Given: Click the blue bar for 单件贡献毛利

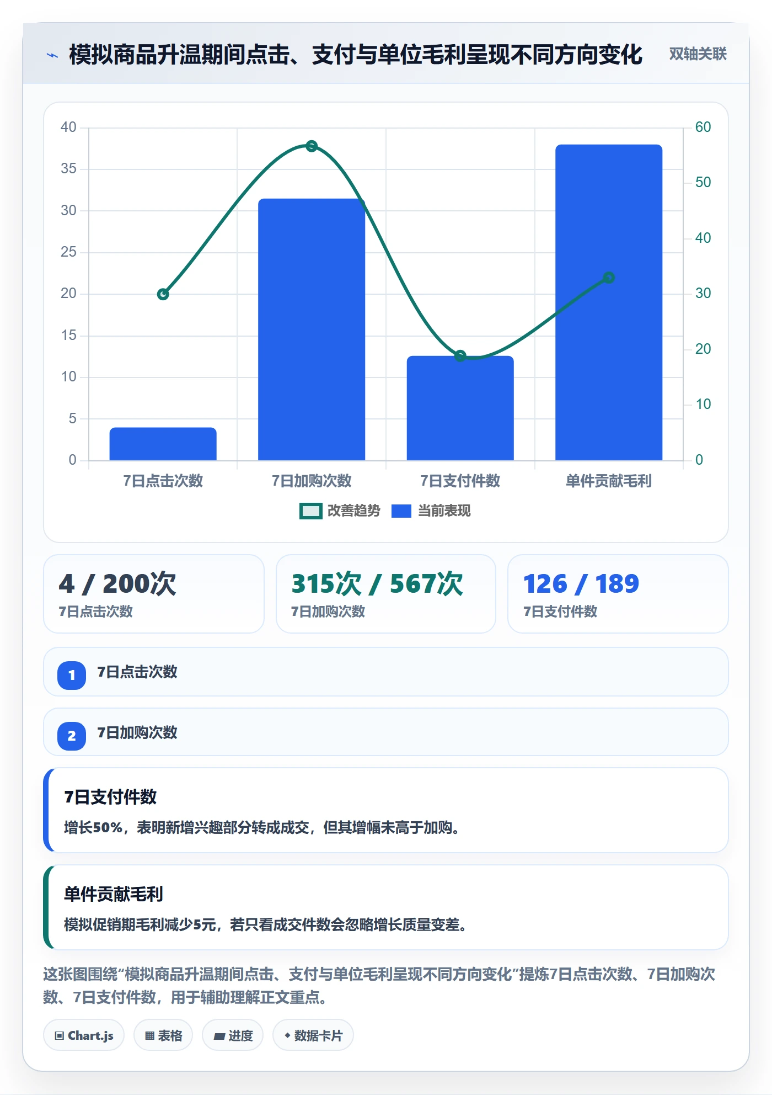Looking at the screenshot, I should pyautogui.click(x=609, y=302).
